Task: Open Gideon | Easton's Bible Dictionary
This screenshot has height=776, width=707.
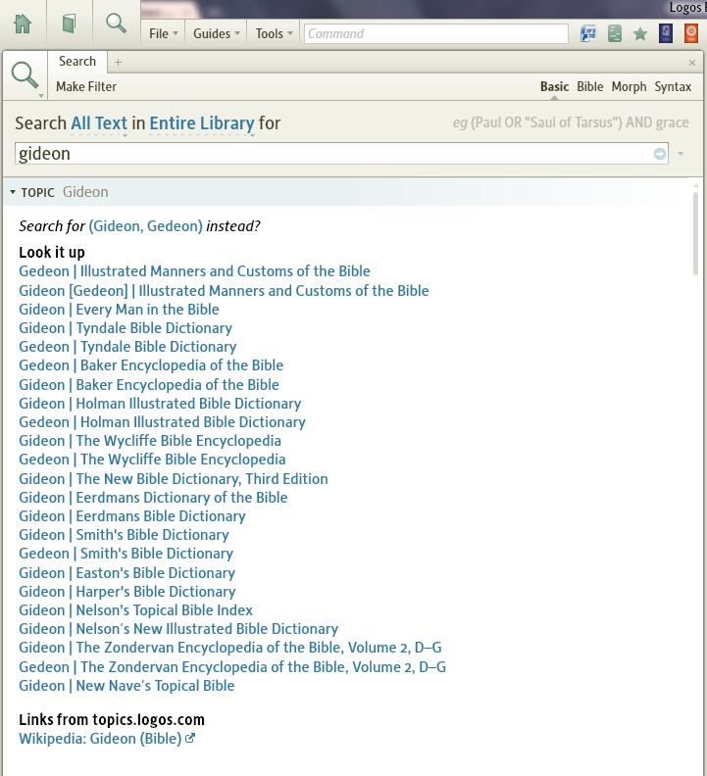Action: (x=126, y=572)
